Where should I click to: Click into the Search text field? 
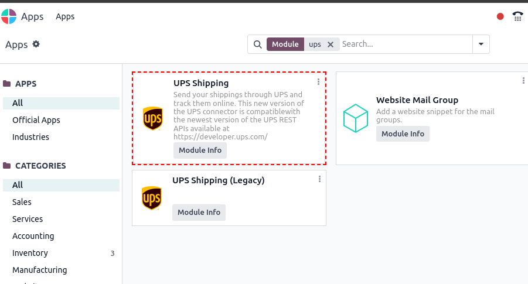[x=406, y=44]
